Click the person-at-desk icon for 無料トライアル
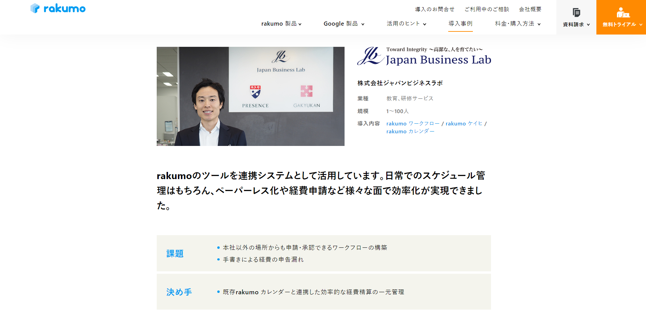646x311 pixels. [623, 13]
